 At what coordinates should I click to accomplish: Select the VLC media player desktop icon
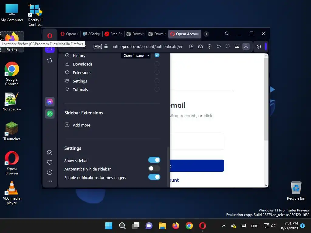coord(12,193)
